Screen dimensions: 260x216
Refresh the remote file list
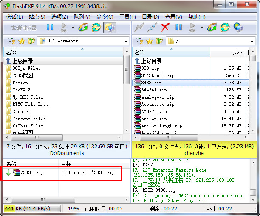pyautogui.click(x=225, y=28)
